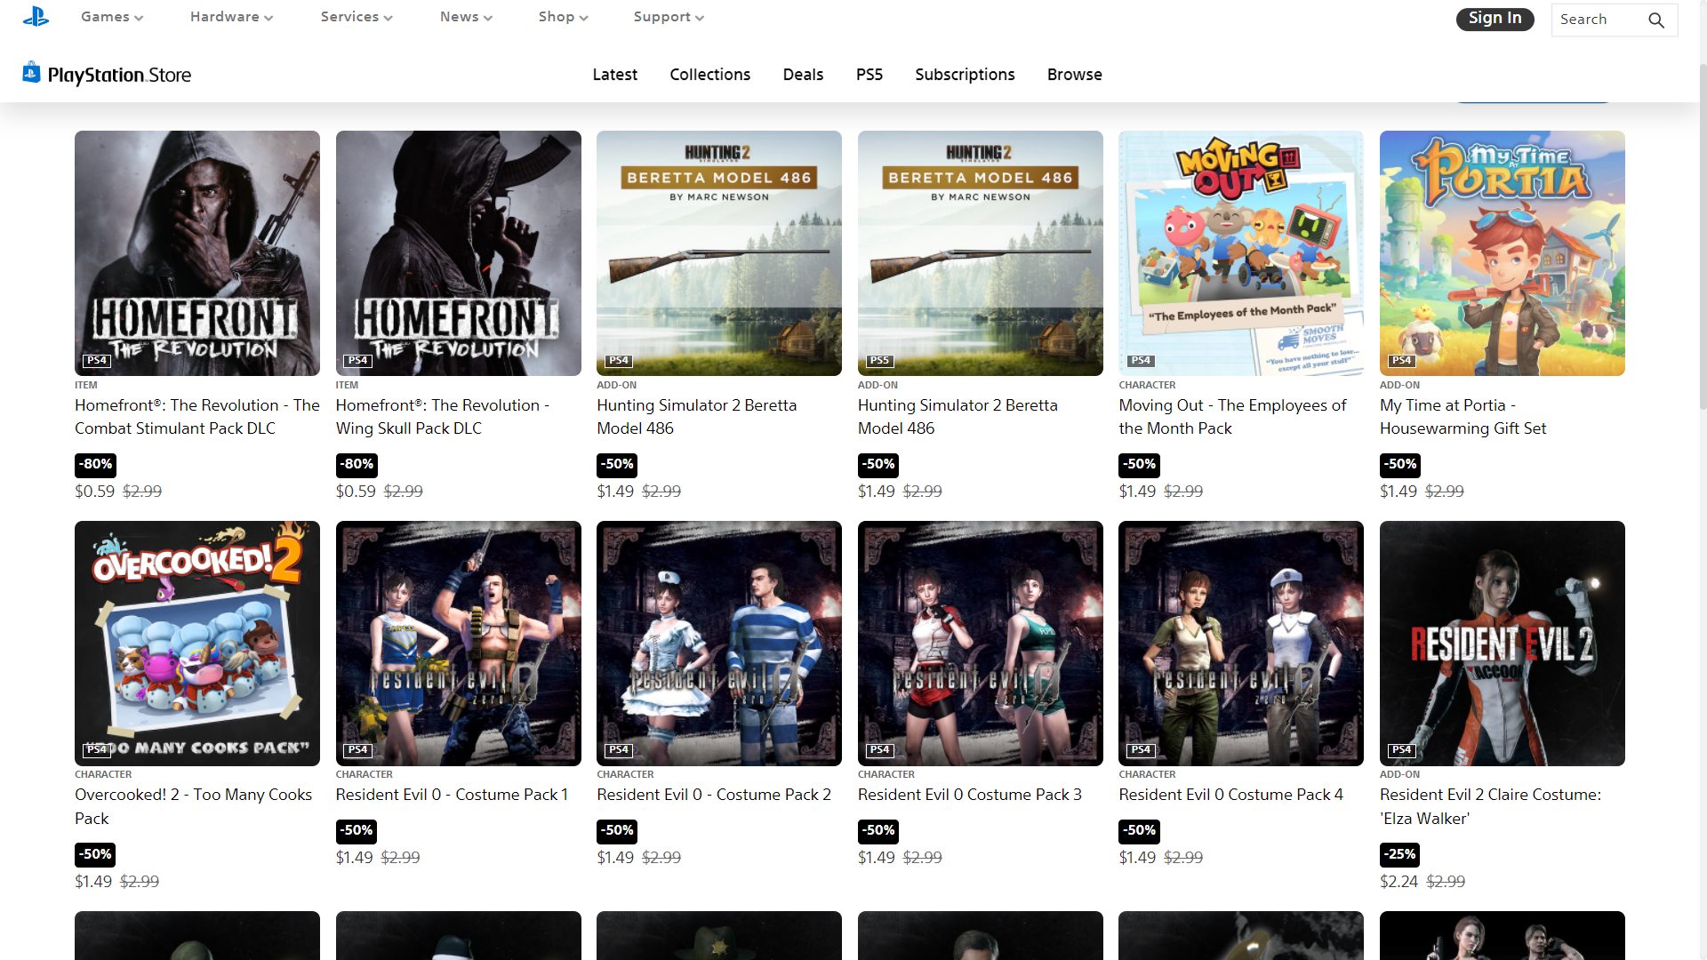Open Resident Evil 2 Claire Costume thumbnail
This screenshot has width=1707, height=960.
pyautogui.click(x=1502, y=643)
